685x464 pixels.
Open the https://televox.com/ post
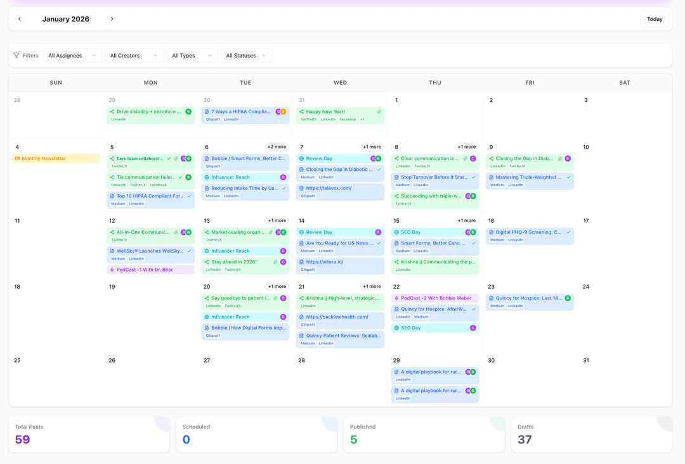(329, 188)
